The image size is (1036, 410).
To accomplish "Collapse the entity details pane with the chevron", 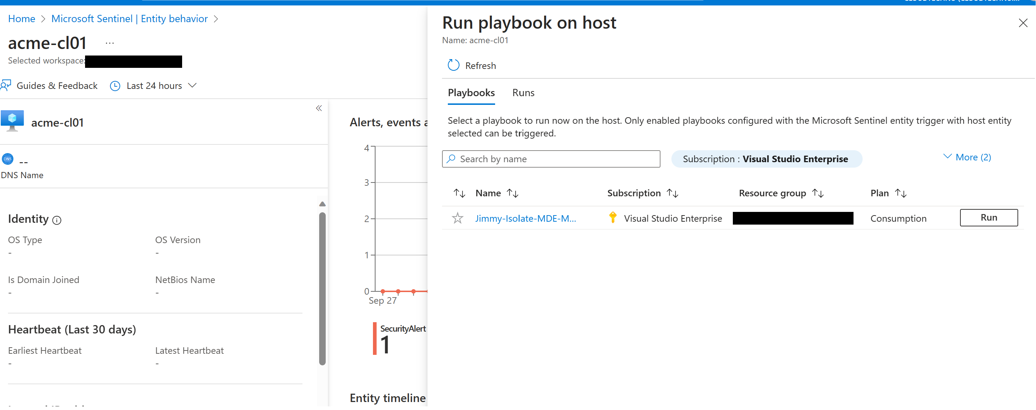I will [x=318, y=108].
